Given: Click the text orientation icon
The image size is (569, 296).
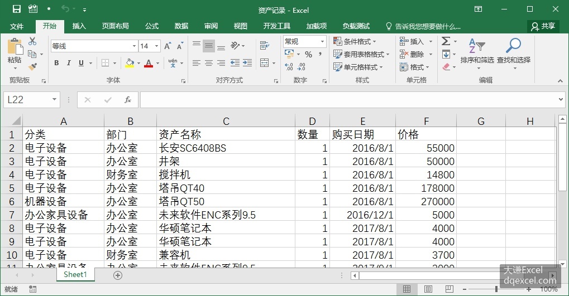Looking at the screenshot, I should coord(235,45).
